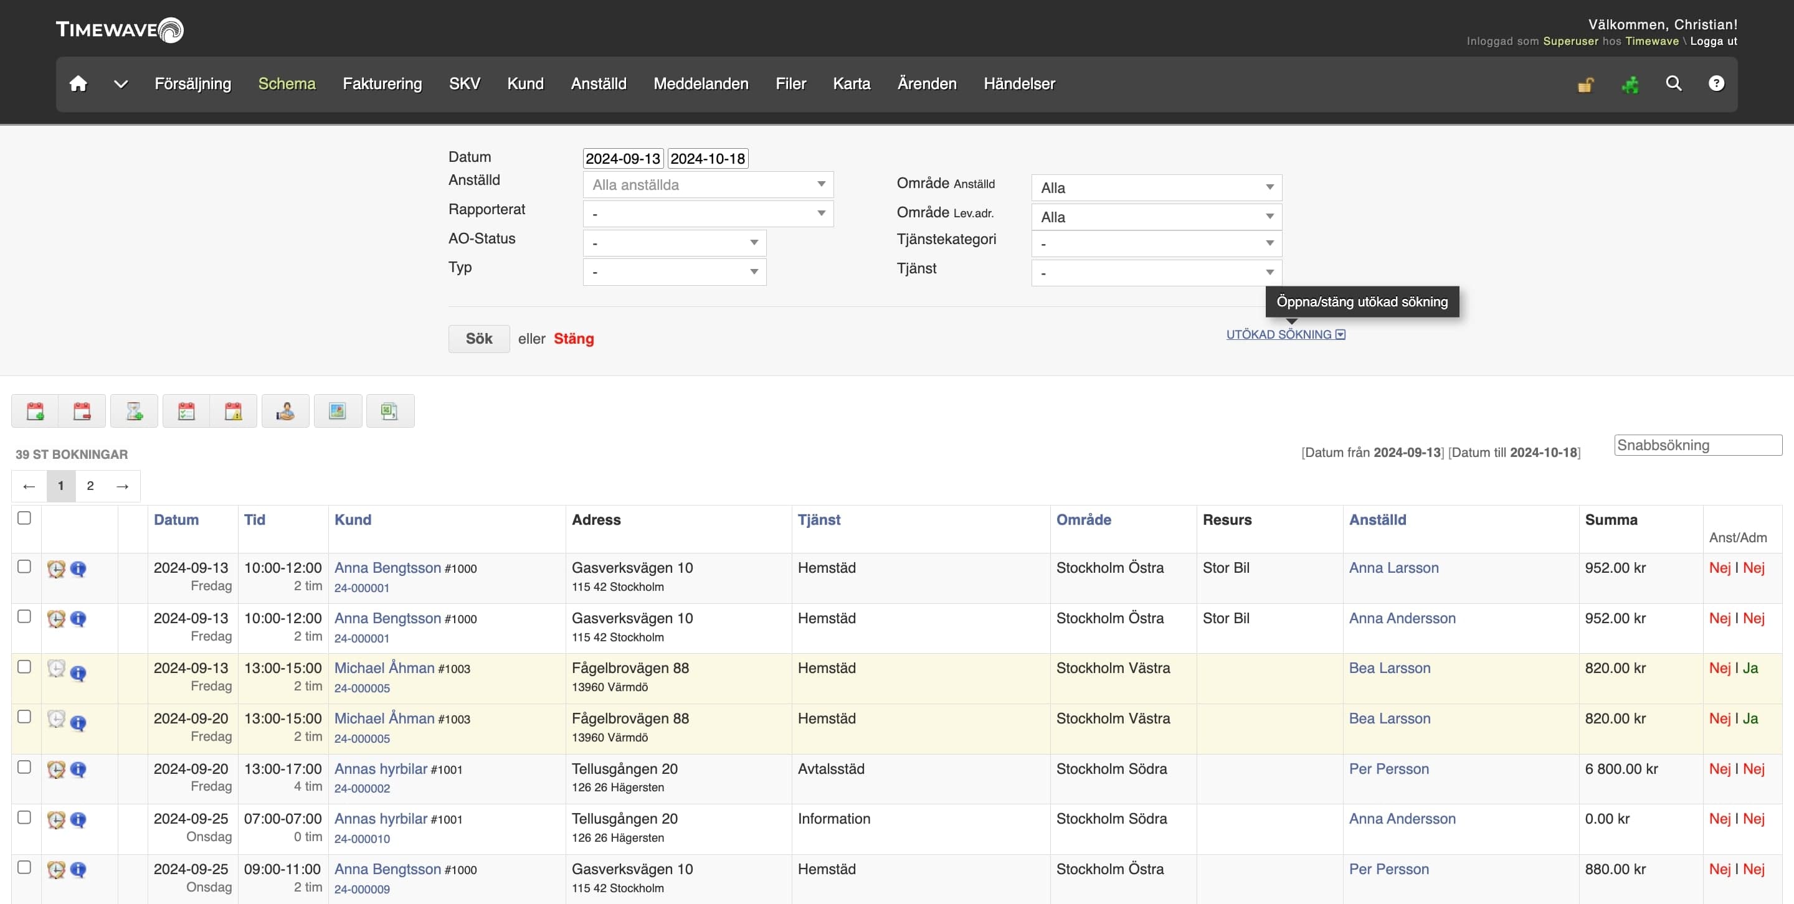
Task: Click the red Stäng link
Action: coord(574,339)
